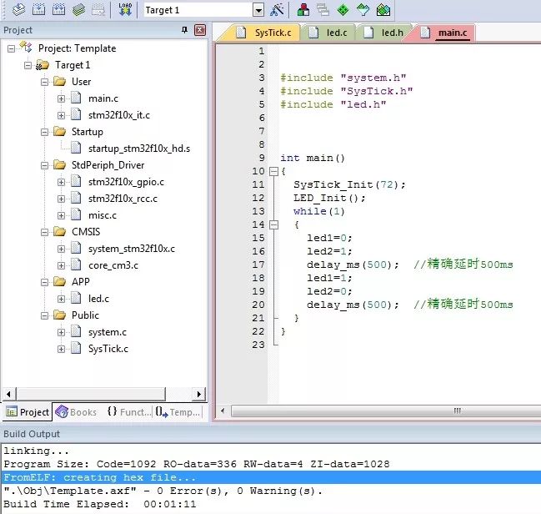
Task: Expand SysTick.c dependencies in project tree
Action: pos(61,349)
